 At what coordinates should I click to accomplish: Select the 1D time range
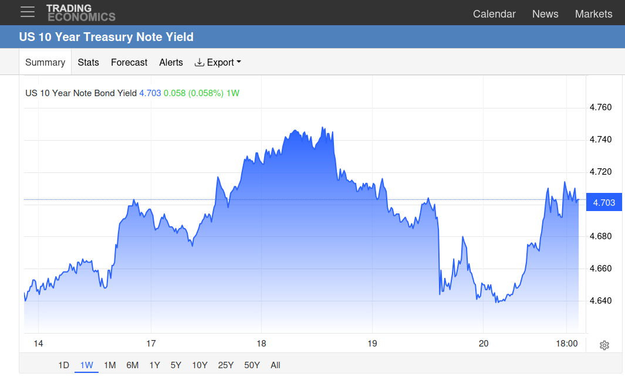click(64, 365)
